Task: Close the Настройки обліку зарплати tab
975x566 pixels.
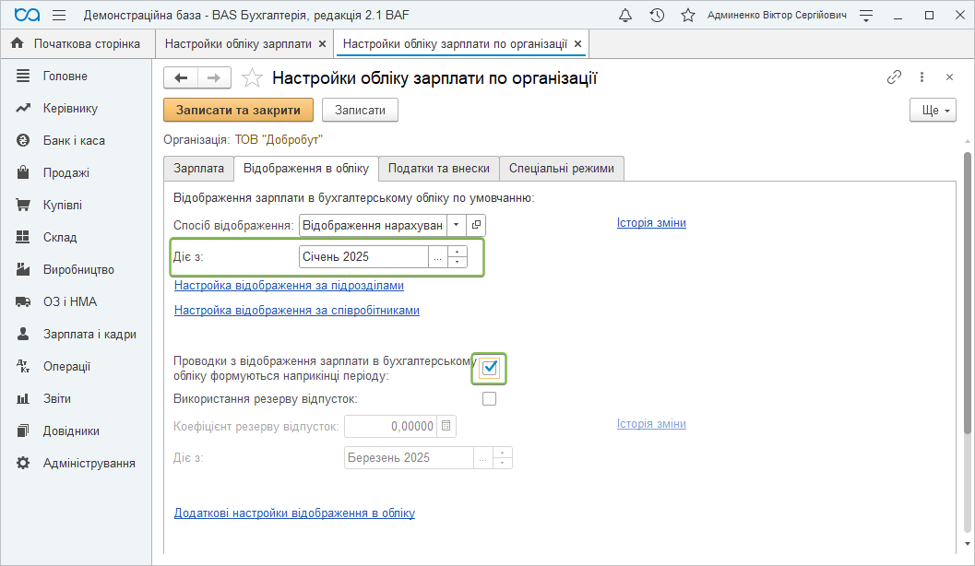Action: coord(322,44)
